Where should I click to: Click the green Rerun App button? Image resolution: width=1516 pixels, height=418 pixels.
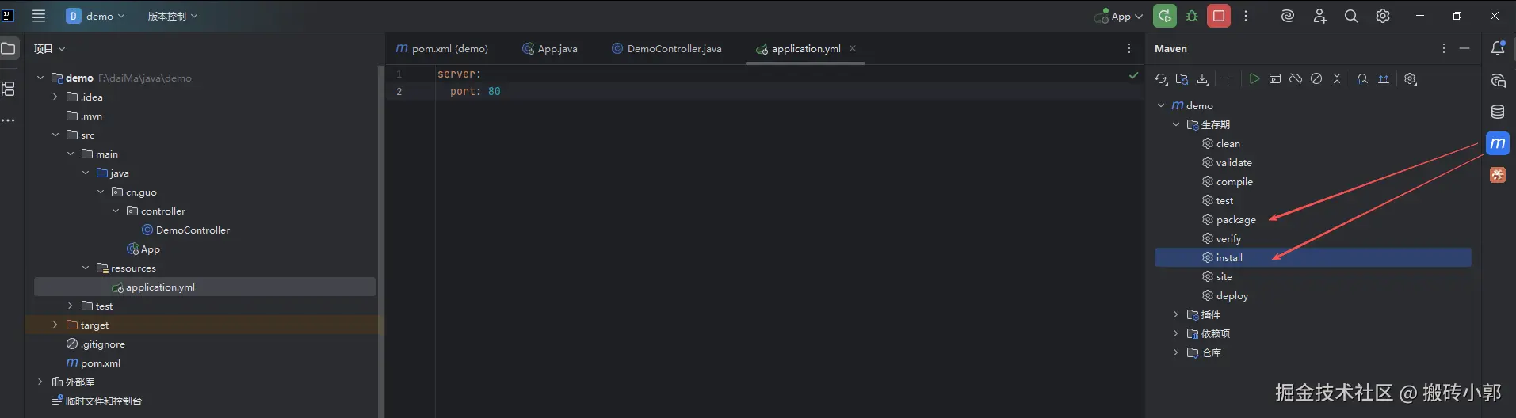[1164, 16]
